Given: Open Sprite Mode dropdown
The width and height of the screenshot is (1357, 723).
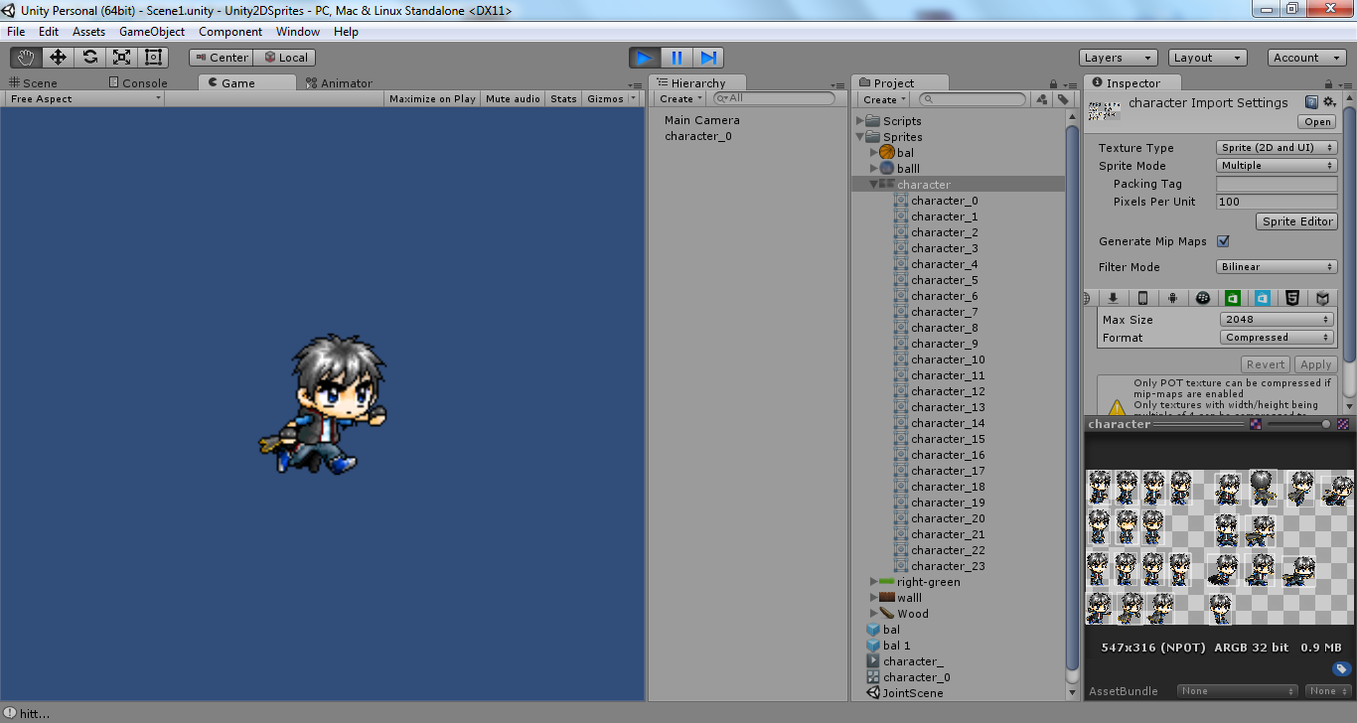Looking at the screenshot, I should (1277, 166).
